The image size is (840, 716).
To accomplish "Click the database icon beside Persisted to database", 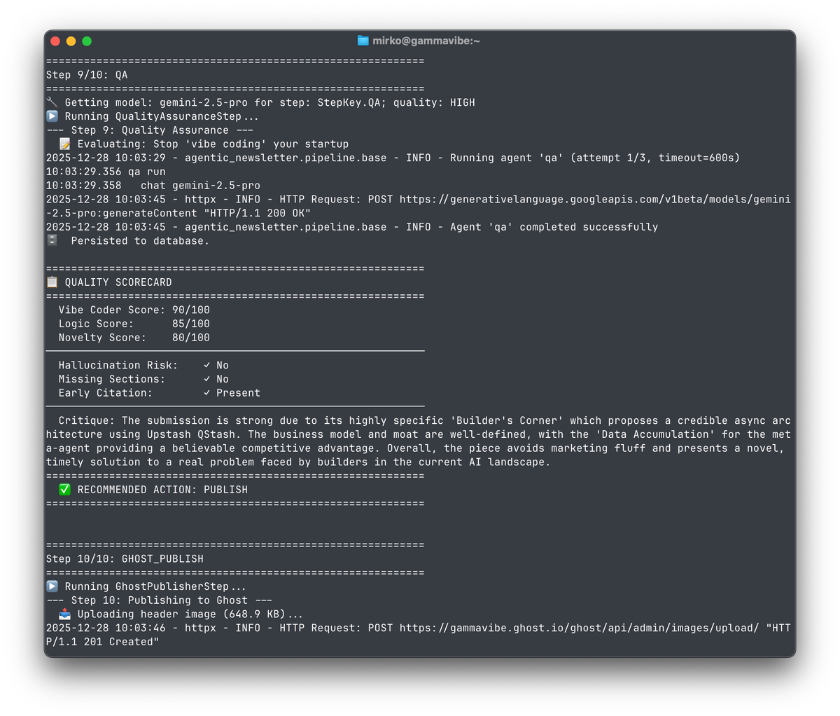I will click(x=51, y=240).
